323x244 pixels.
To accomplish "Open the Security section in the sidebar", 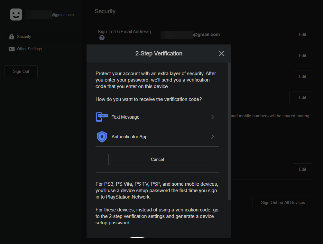I will pos(24,36).
